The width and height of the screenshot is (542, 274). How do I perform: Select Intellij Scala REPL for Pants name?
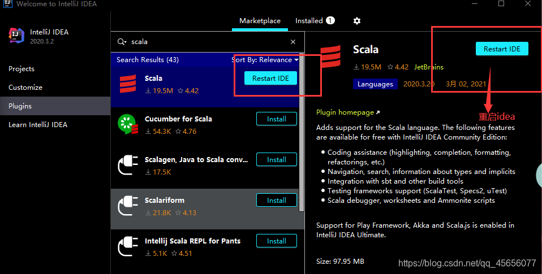point(192,241)
